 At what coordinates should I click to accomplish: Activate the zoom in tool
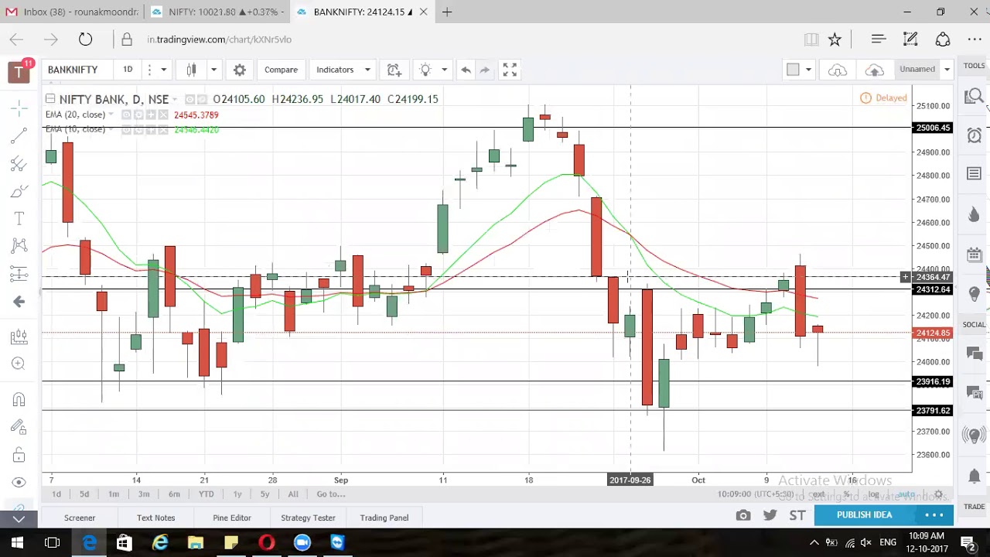pos(19,364)
